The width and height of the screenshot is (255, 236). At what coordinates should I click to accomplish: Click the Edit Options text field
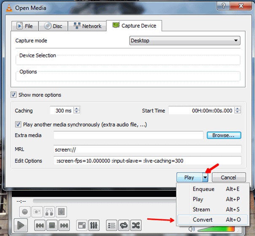point(147,161)
